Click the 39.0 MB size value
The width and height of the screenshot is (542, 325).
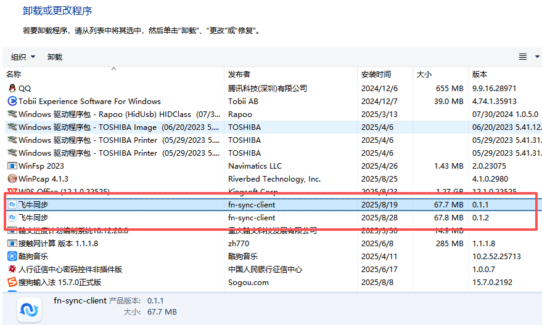click(x=449, y=101)
